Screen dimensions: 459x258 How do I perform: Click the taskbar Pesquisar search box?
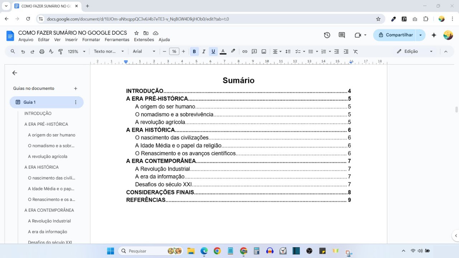point(151,251)
